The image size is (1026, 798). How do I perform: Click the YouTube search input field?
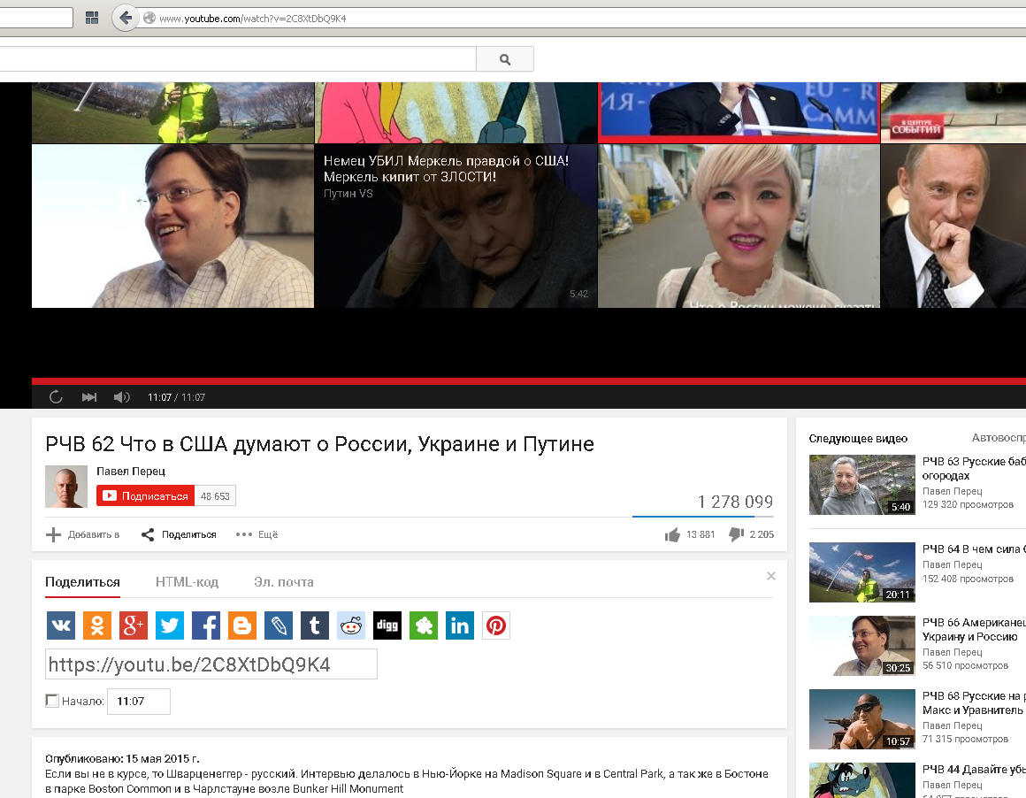coord(238,59)
